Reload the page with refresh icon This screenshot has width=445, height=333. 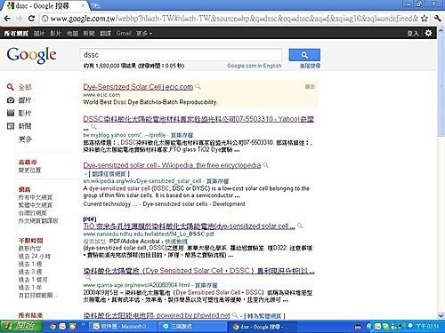click(x=31, y=19)
